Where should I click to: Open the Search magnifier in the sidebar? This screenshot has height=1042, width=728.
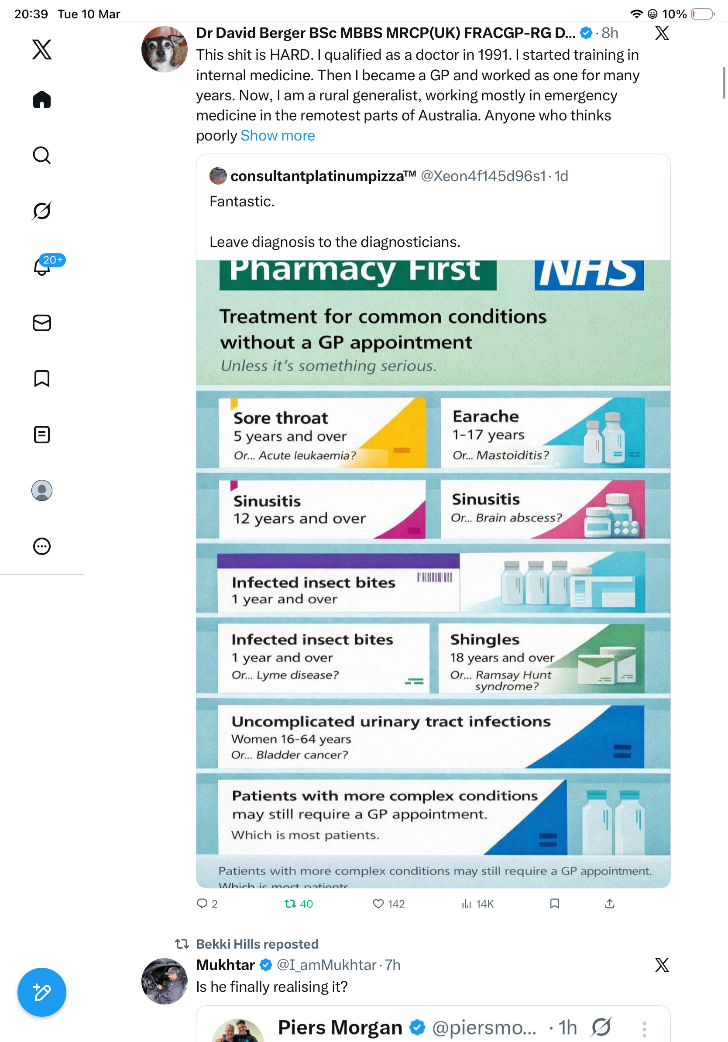point(42,155)
